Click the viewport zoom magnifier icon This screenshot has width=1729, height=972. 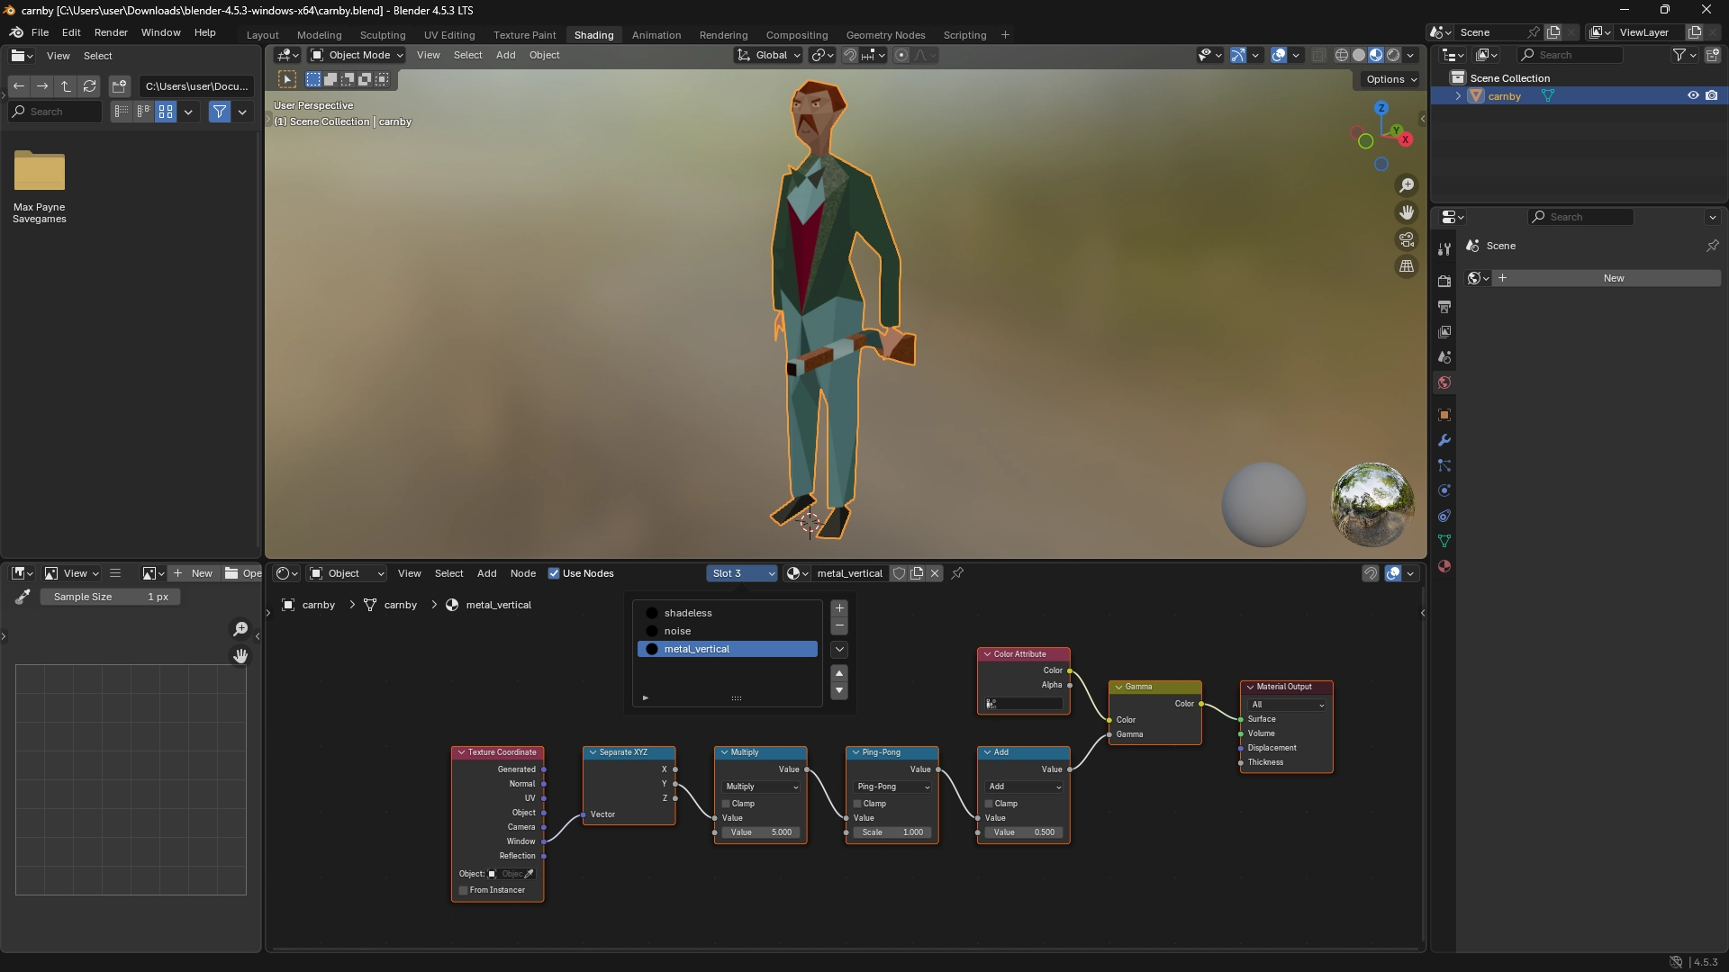coord(1407,185)
